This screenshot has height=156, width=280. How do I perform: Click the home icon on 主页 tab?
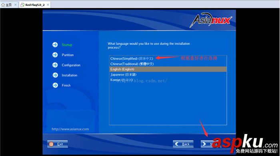pos(3,5)
